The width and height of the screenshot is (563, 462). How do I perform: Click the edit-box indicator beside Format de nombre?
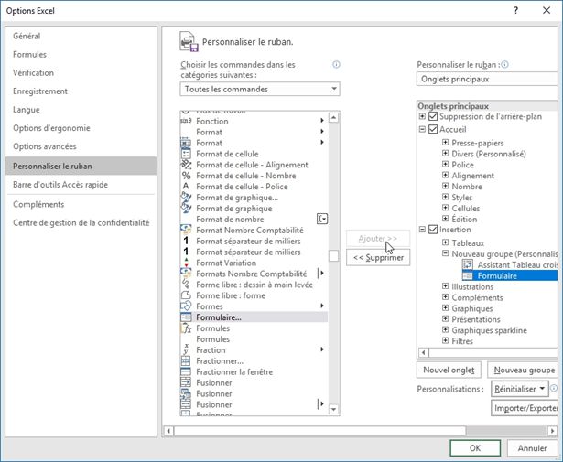(x=322, y=219)
